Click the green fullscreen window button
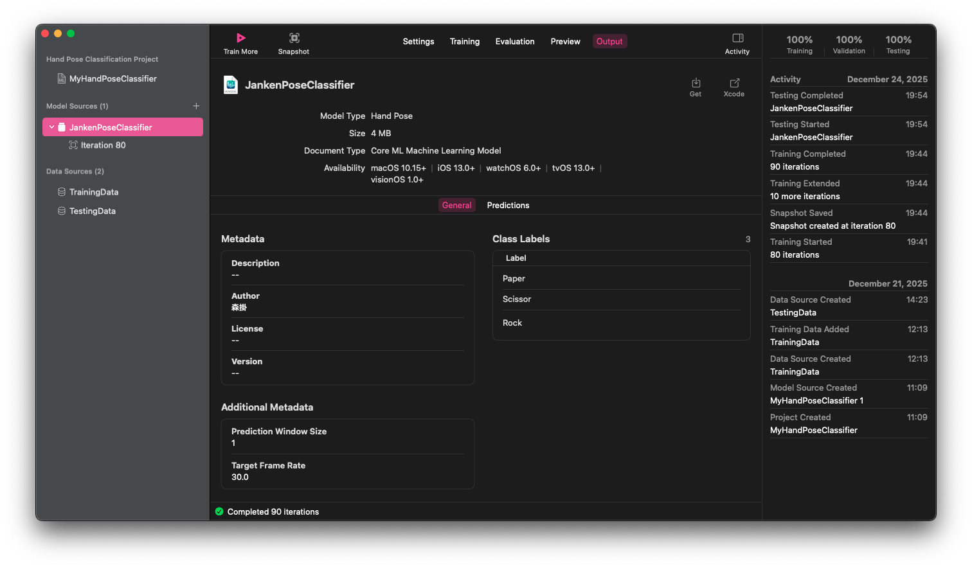Screen dimensions: 972x568 click(71, 33)
